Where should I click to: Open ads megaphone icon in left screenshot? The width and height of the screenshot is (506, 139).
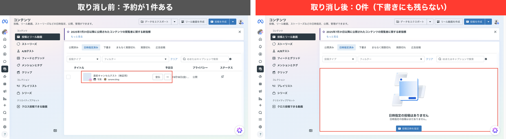[5, 91]
